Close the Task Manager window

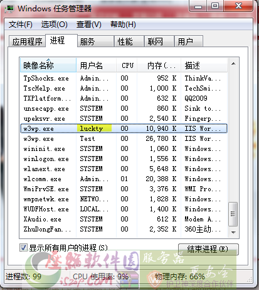tap(238, 6)
